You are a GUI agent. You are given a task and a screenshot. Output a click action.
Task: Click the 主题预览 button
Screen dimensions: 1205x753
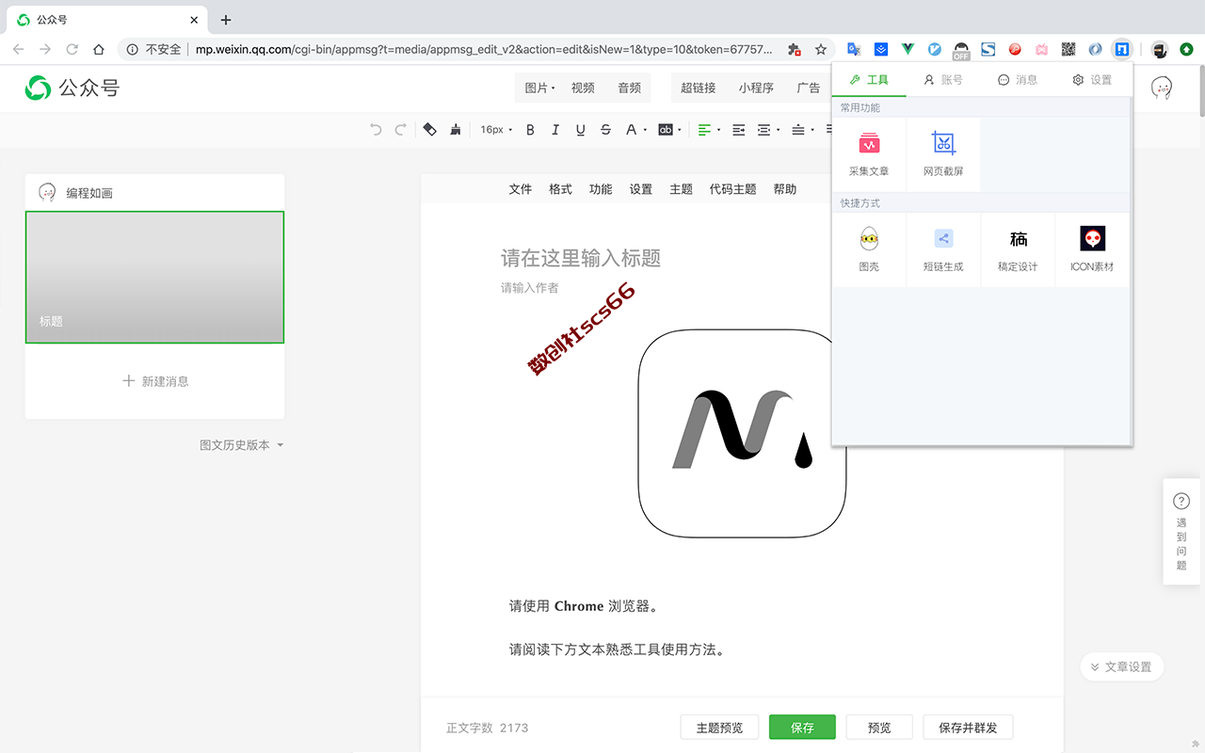pyautogui.click(x=719, y=728)
